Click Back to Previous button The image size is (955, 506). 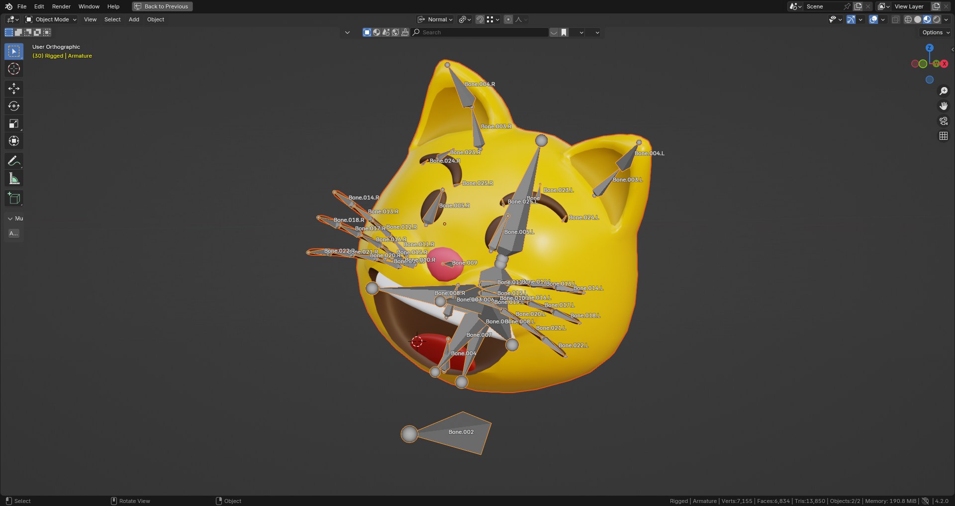pos(162,6)
